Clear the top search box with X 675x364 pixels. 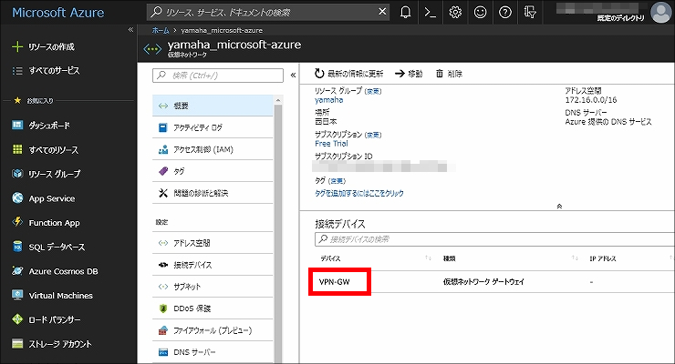(x=382, y=12)
